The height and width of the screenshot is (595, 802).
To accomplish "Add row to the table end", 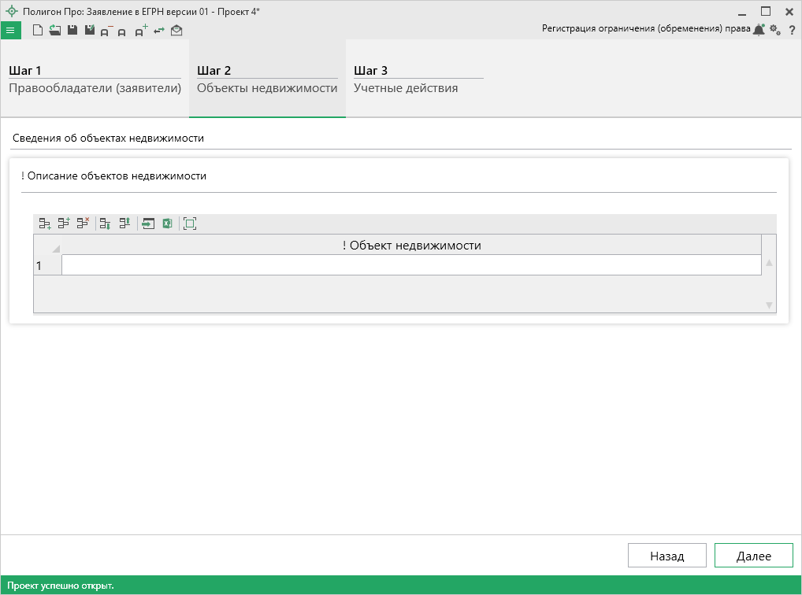I will coord(45,224).
